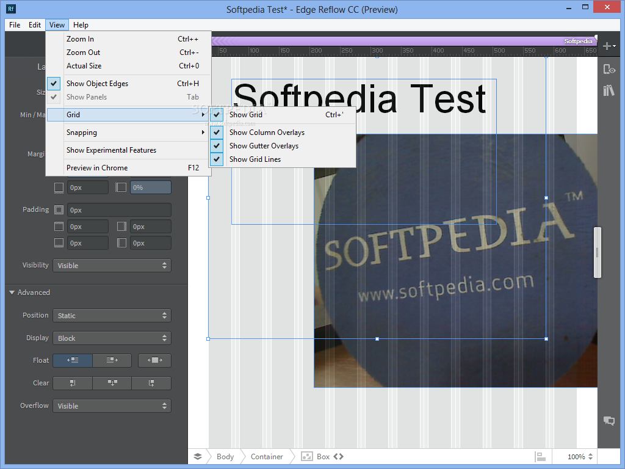
Task: Open the Help menu
Action: (81, 24)
